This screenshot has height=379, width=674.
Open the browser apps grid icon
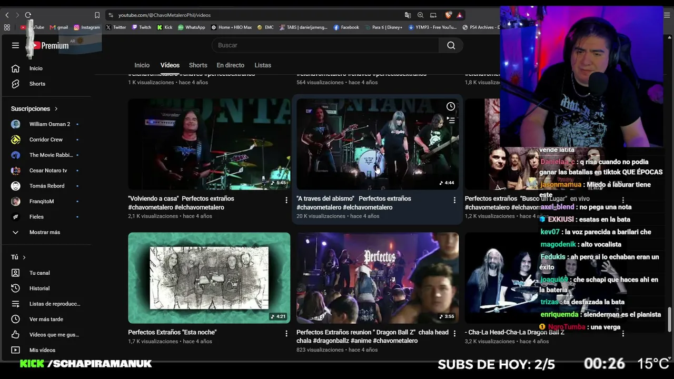(7, 27)
